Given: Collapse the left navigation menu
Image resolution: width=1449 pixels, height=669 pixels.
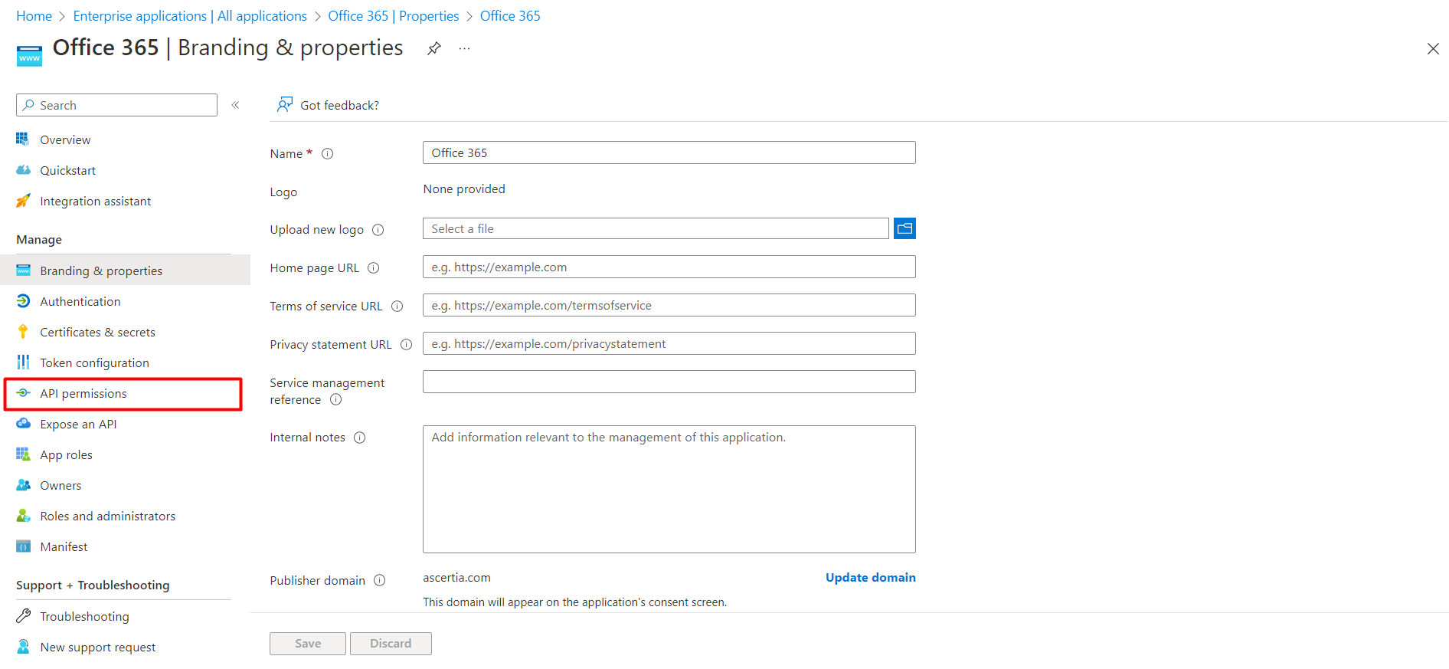Looking at the screenshot, I should (235, 105).
